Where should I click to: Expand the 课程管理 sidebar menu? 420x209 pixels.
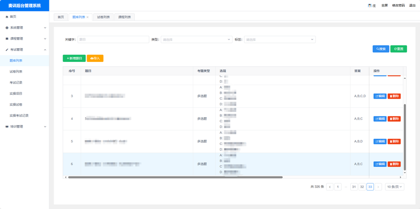pyautogui.click(x=24, y=38)
